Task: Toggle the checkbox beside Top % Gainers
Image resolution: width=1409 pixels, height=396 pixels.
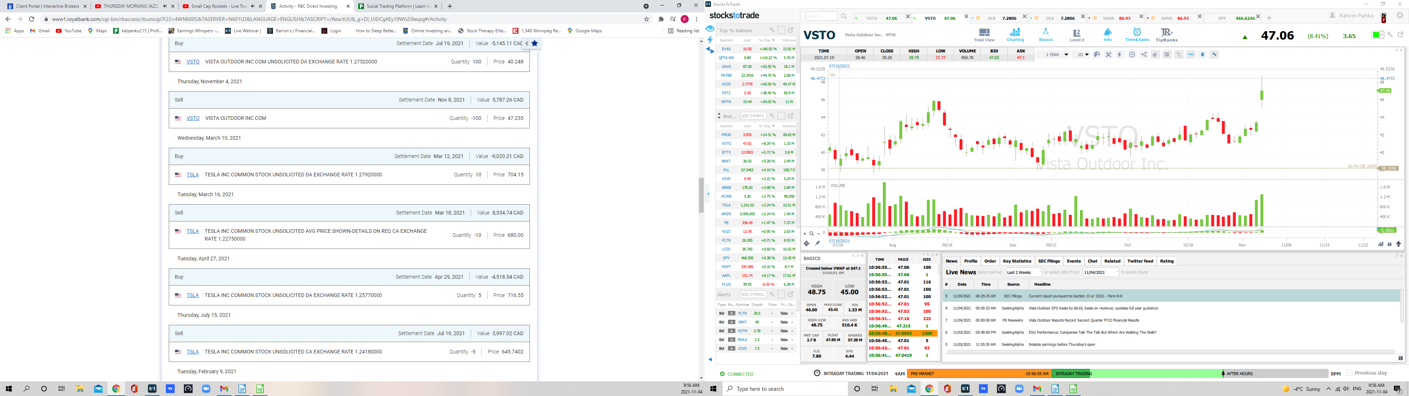Action: click(781, 30)
